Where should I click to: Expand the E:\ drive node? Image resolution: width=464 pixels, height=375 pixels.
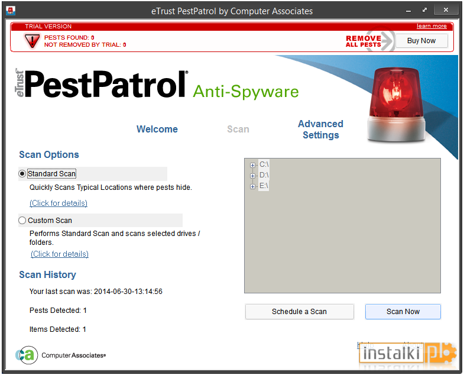(x=252, y=186)
